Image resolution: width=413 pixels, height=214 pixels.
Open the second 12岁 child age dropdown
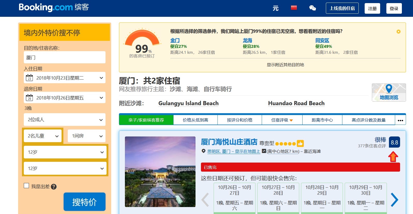[65, 169]
